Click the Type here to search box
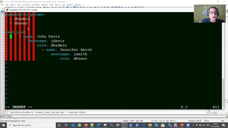The width and height of the screenshot is (228, 128). click(x=31, y=125)
